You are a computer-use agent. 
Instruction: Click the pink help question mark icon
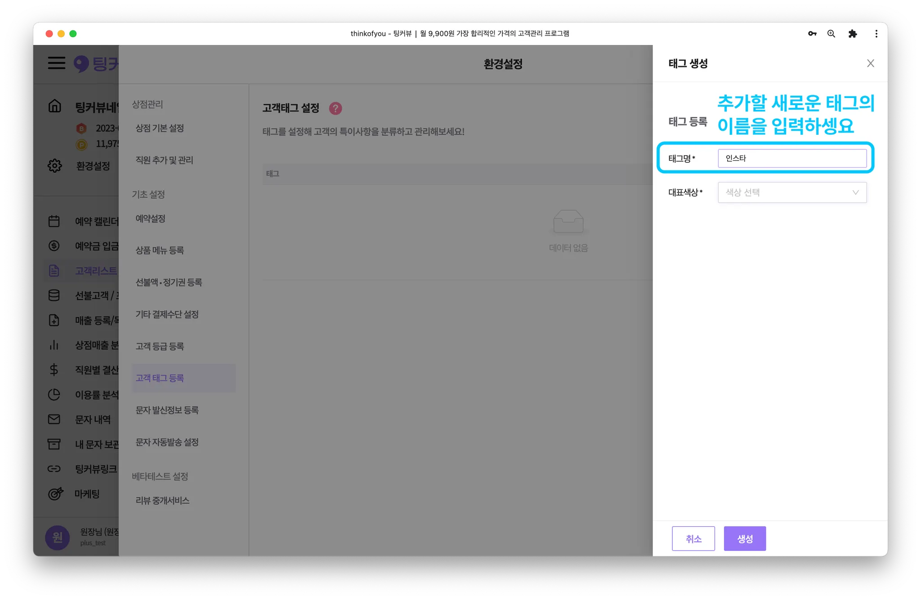[x=335, y=108]
